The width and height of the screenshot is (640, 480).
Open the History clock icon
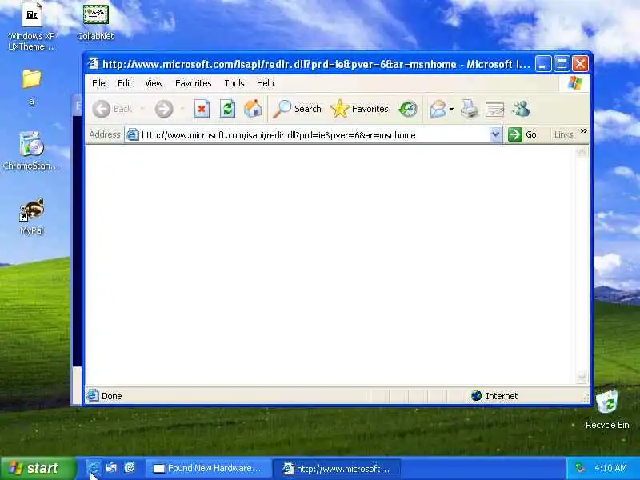tap(408, 109)
